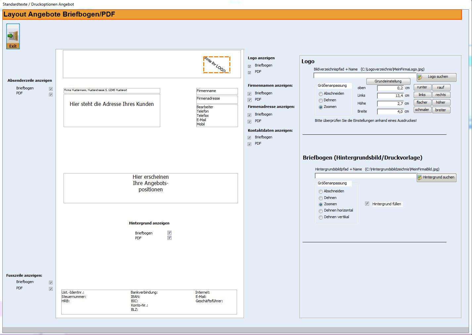Toggle PDF checkbox under Logo anzeigen

[250, 72]
